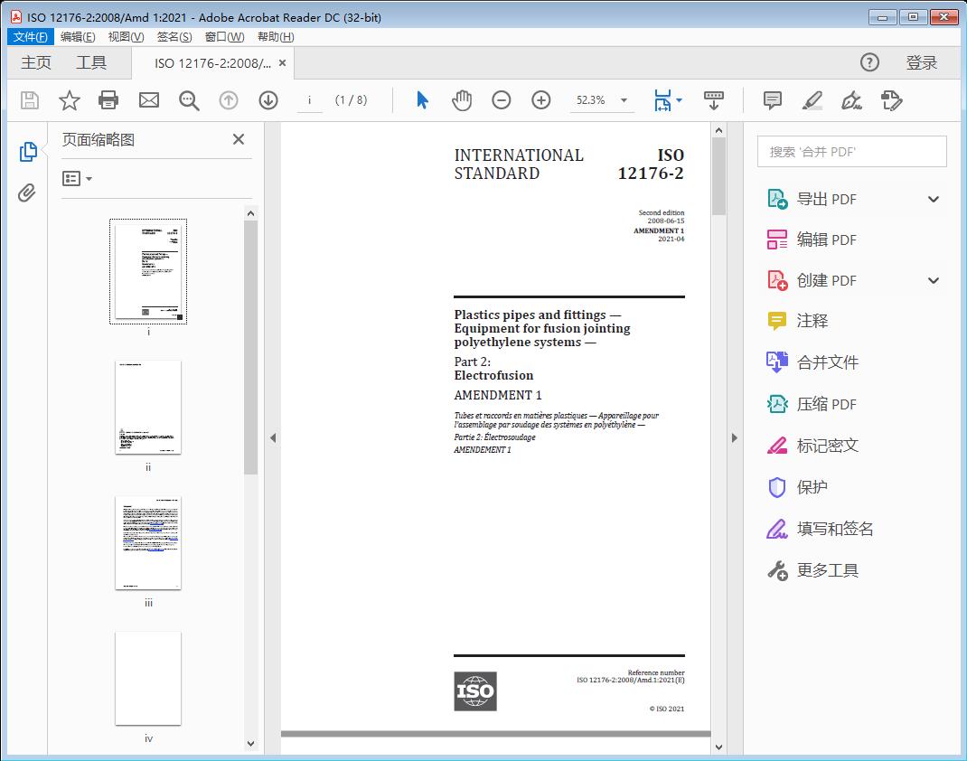Open the highlight text tool
This screenshot has width=967, height=761.
click(812, 100)
